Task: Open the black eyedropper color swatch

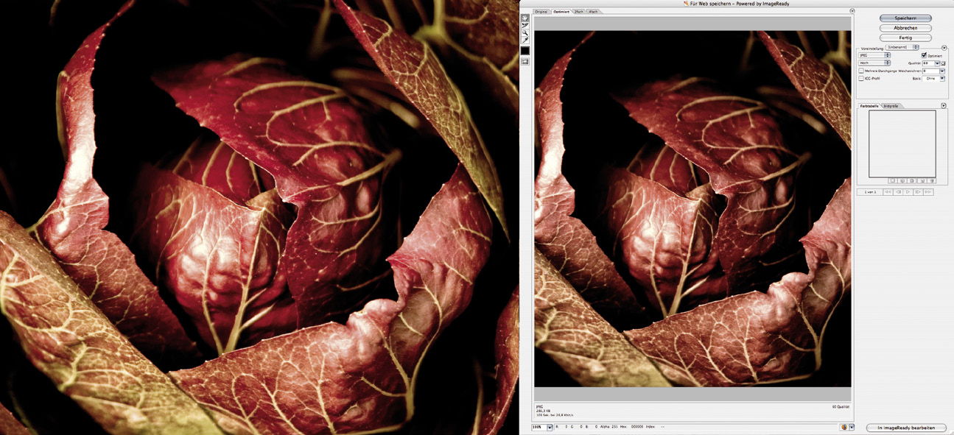Action: point(525,51)
